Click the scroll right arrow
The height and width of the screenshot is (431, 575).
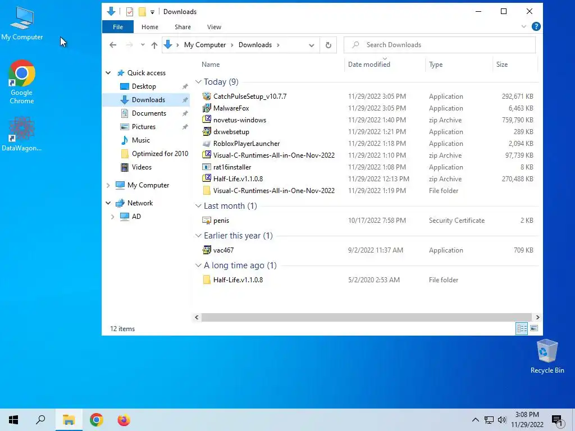(537, 317)
